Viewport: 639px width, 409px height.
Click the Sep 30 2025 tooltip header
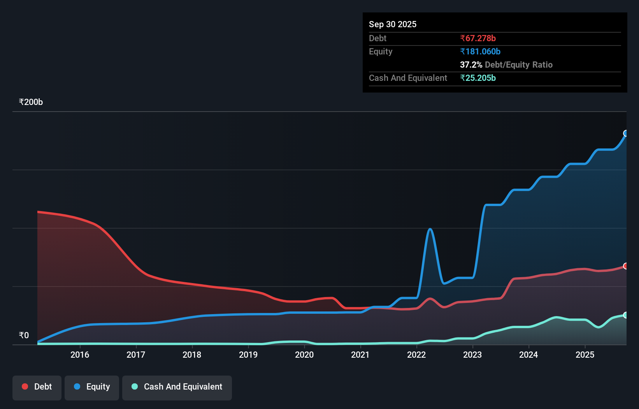pyautogui.click(x=393, y=24)
